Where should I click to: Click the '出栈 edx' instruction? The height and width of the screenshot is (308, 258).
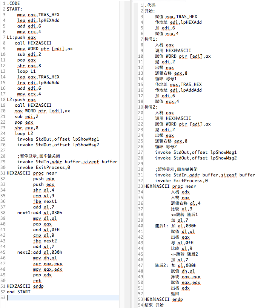click(x=180, y=288)
